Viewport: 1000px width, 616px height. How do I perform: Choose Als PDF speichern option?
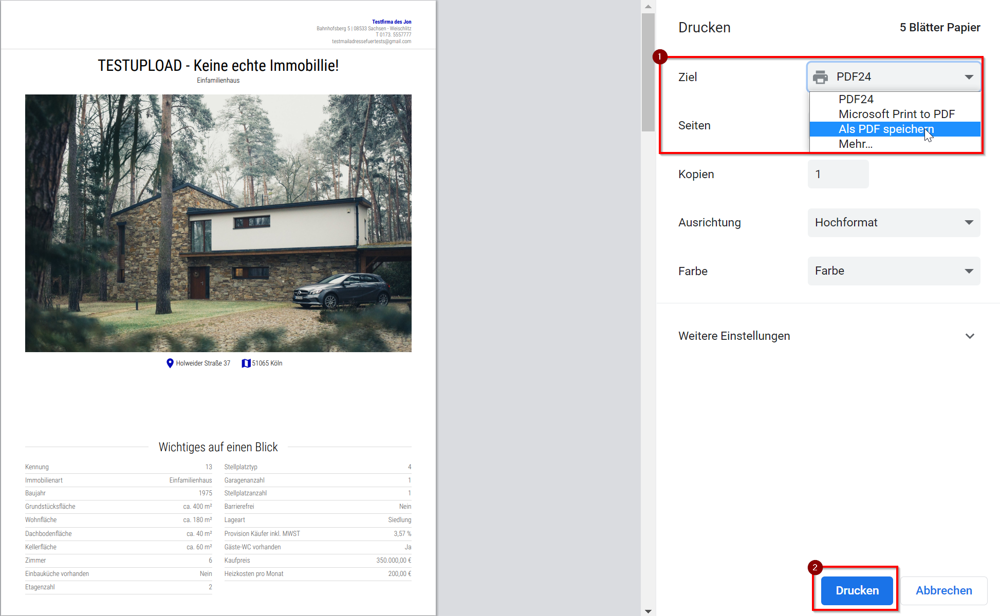click(x=886, y=129)
